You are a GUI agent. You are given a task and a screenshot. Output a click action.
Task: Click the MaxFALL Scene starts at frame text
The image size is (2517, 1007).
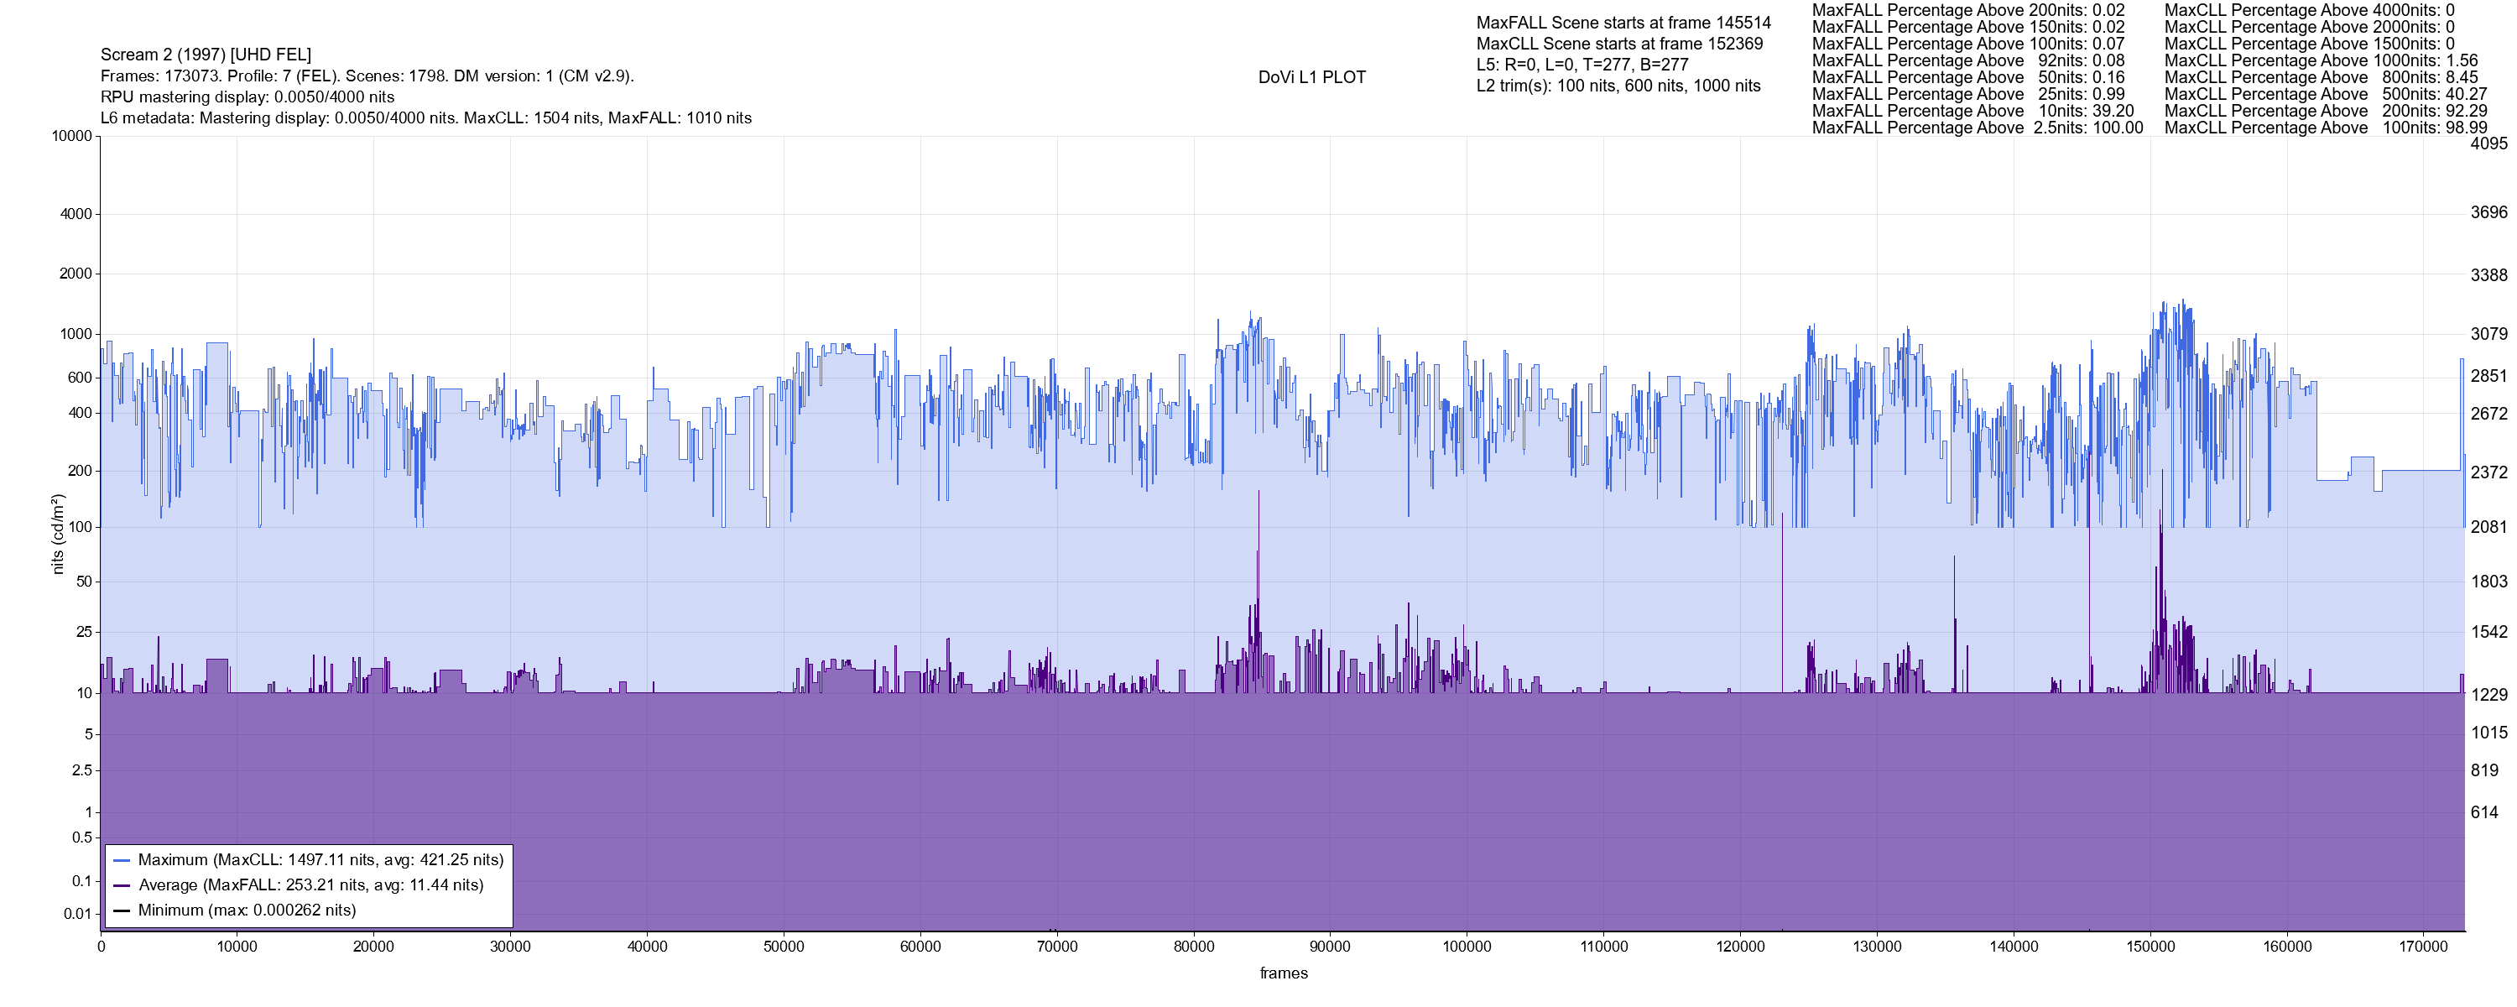[1623, 23]
